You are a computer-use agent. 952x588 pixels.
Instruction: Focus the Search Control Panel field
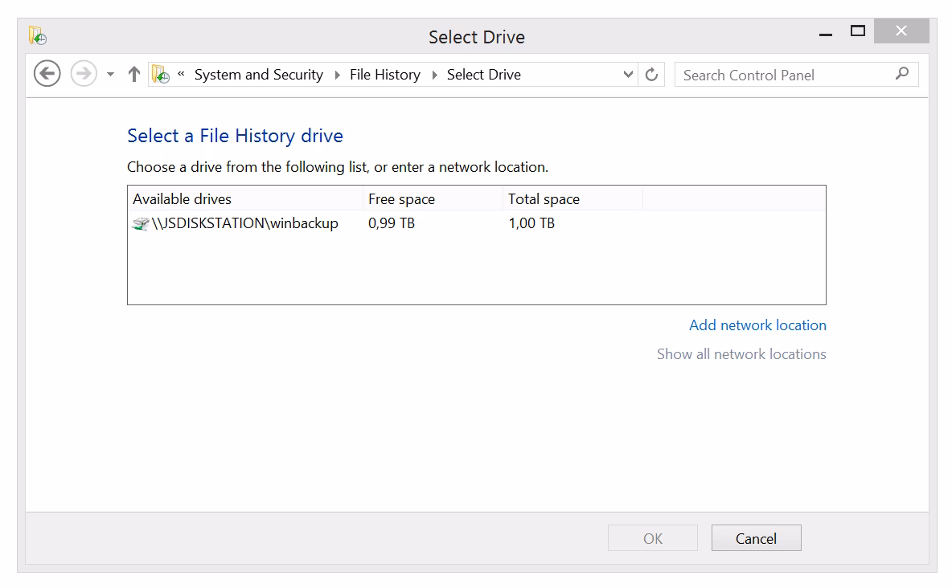(x=796, y=75)
